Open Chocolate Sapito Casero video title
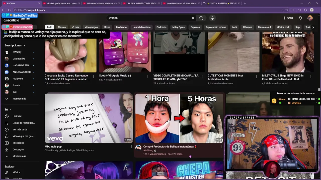The width and height of the screenshot is (321, 180). (67, 77)
